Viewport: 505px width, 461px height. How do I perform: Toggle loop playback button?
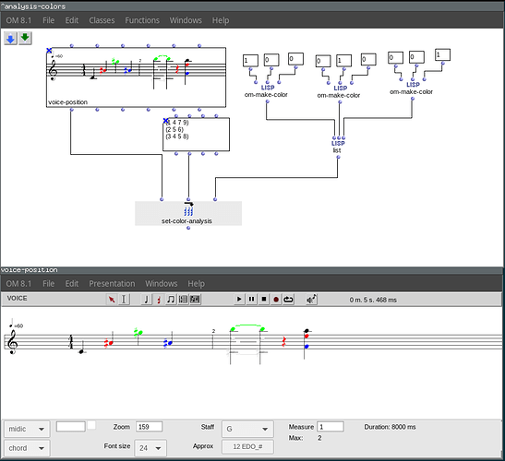288,299
